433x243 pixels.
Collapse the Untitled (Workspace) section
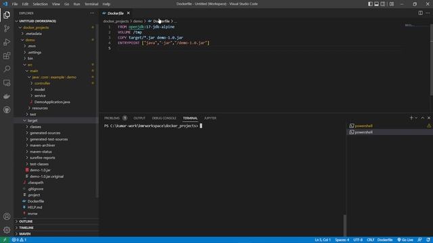point(56,21)
